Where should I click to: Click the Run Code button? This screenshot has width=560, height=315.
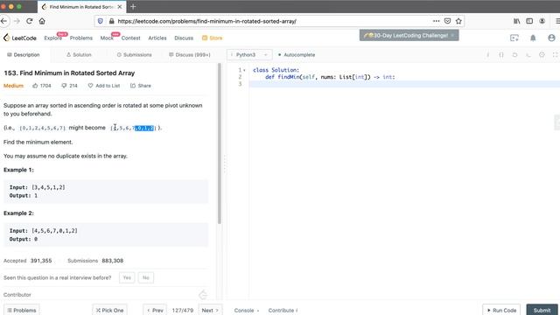(501, 310)
